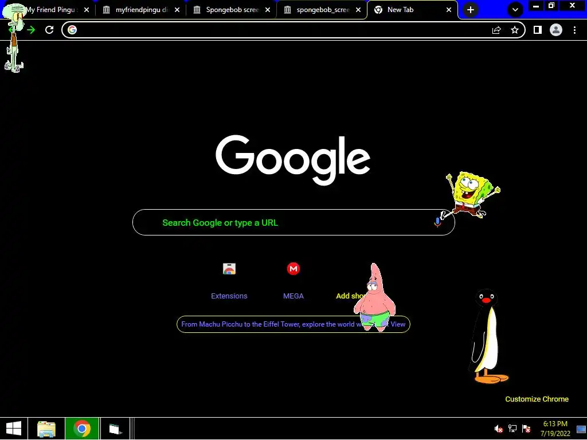This screenshot has height=440, width=587.
Task: Click Customize Chrome
Action: (x=537, y=399)
